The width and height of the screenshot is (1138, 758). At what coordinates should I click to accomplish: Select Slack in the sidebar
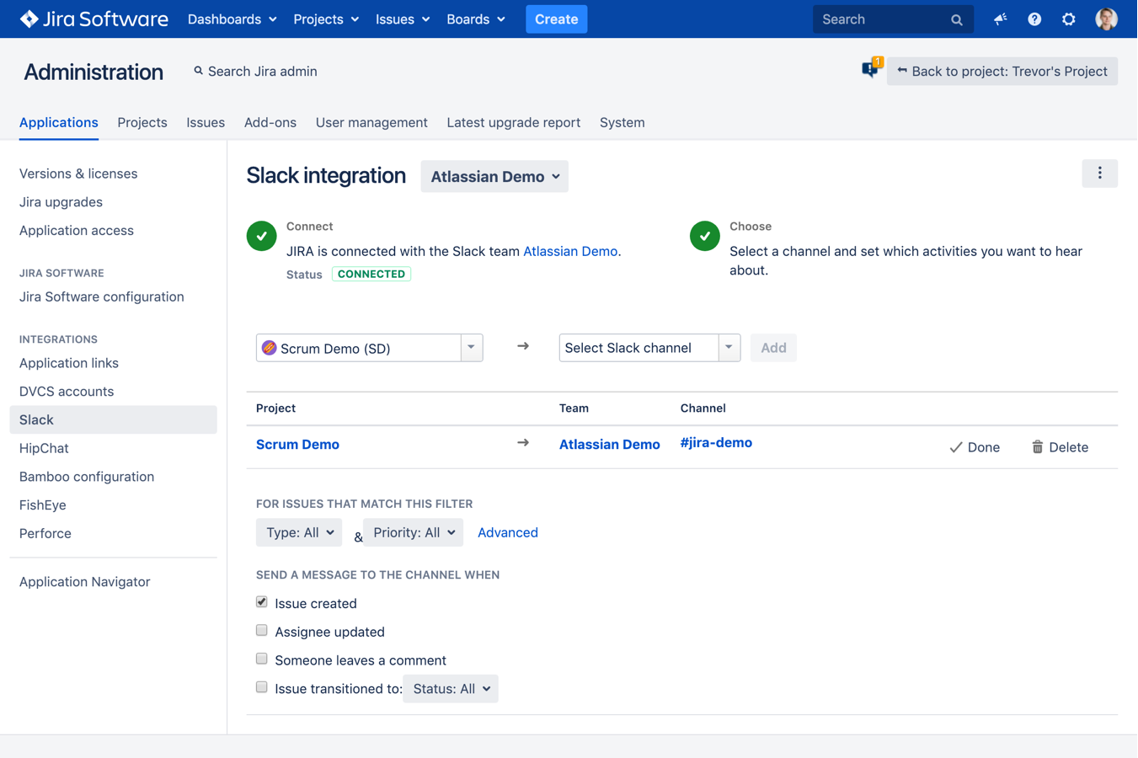point(113,419)
